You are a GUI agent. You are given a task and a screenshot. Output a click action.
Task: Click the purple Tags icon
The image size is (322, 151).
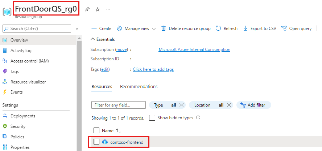click(x=5, y=72)
